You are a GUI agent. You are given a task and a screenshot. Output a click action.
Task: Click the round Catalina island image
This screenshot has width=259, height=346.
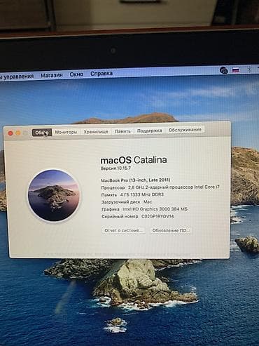(53, 196)
